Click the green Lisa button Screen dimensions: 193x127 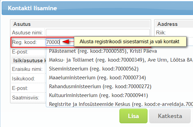tap(133, 116)
